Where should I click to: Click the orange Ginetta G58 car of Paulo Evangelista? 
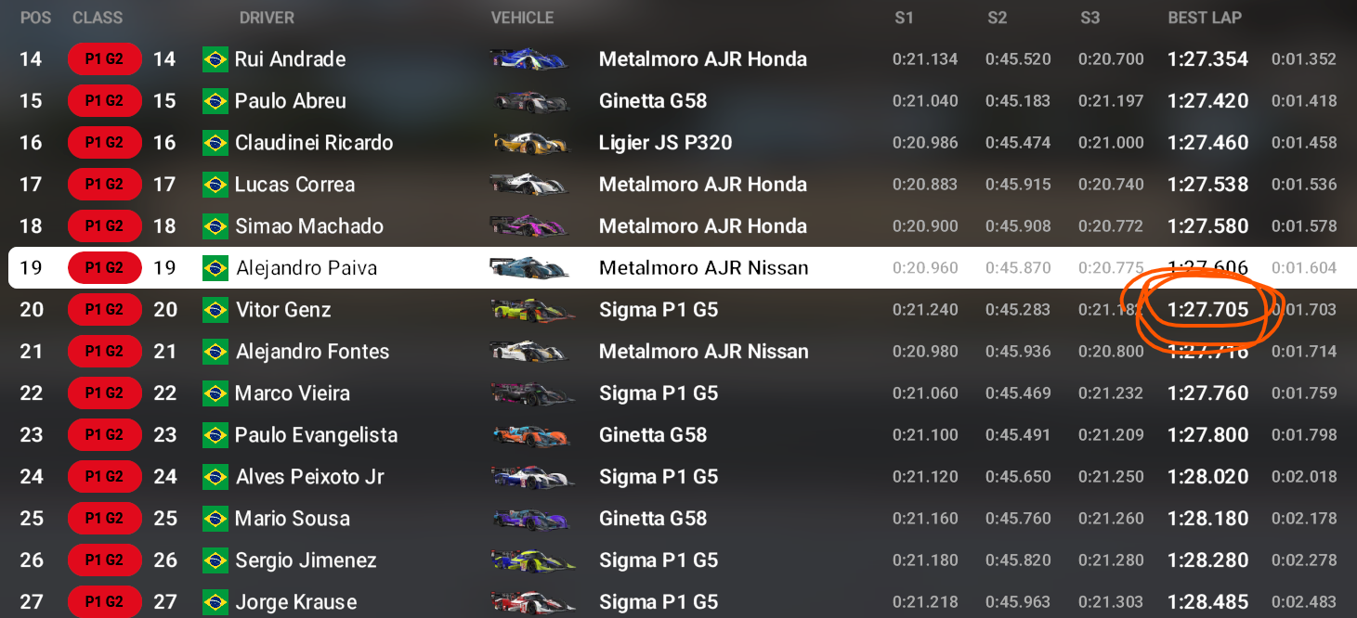[528, 435]
